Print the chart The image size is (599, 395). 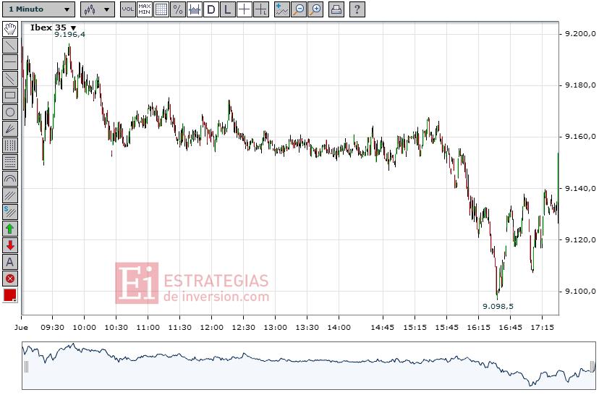336,9
